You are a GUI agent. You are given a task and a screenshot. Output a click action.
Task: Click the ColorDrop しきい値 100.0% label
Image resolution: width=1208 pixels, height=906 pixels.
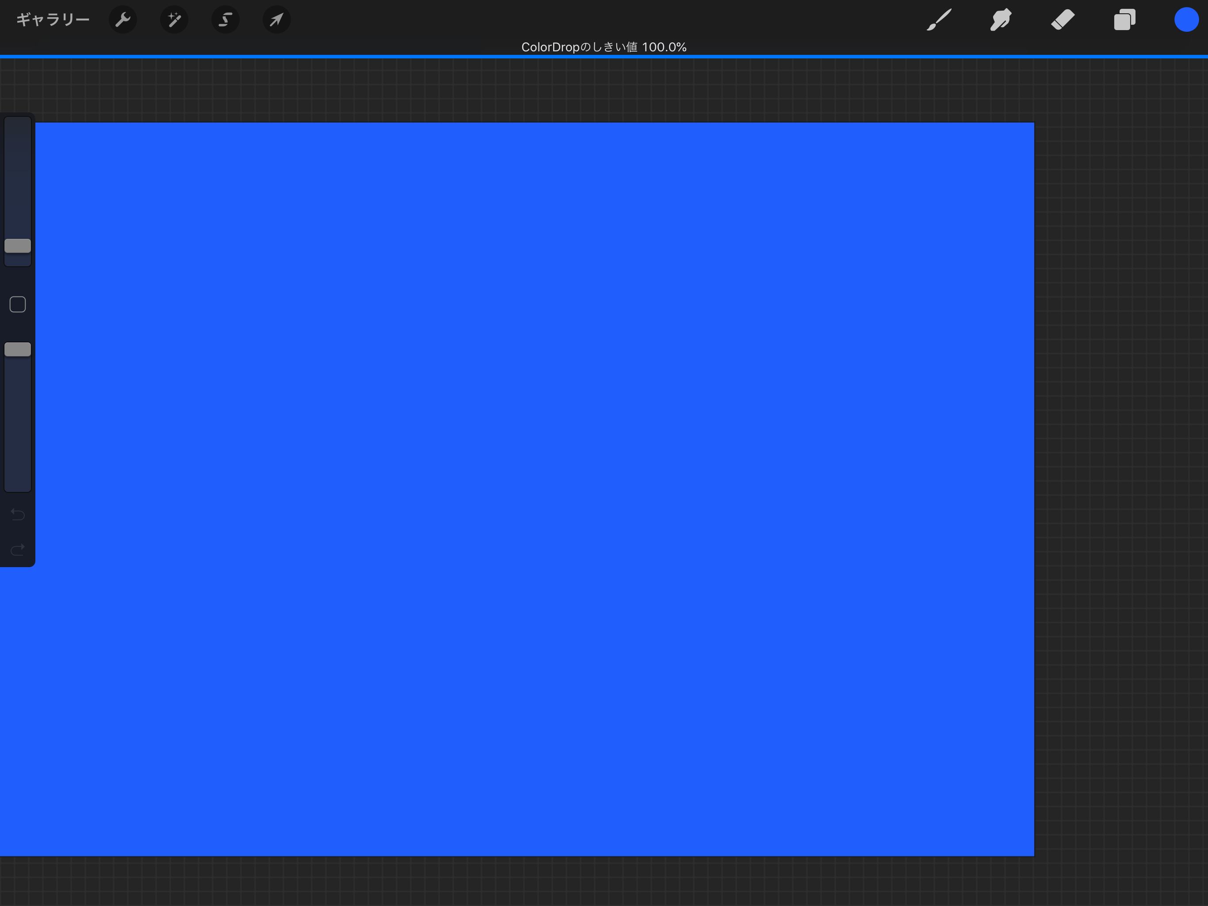tap(604, 47)
